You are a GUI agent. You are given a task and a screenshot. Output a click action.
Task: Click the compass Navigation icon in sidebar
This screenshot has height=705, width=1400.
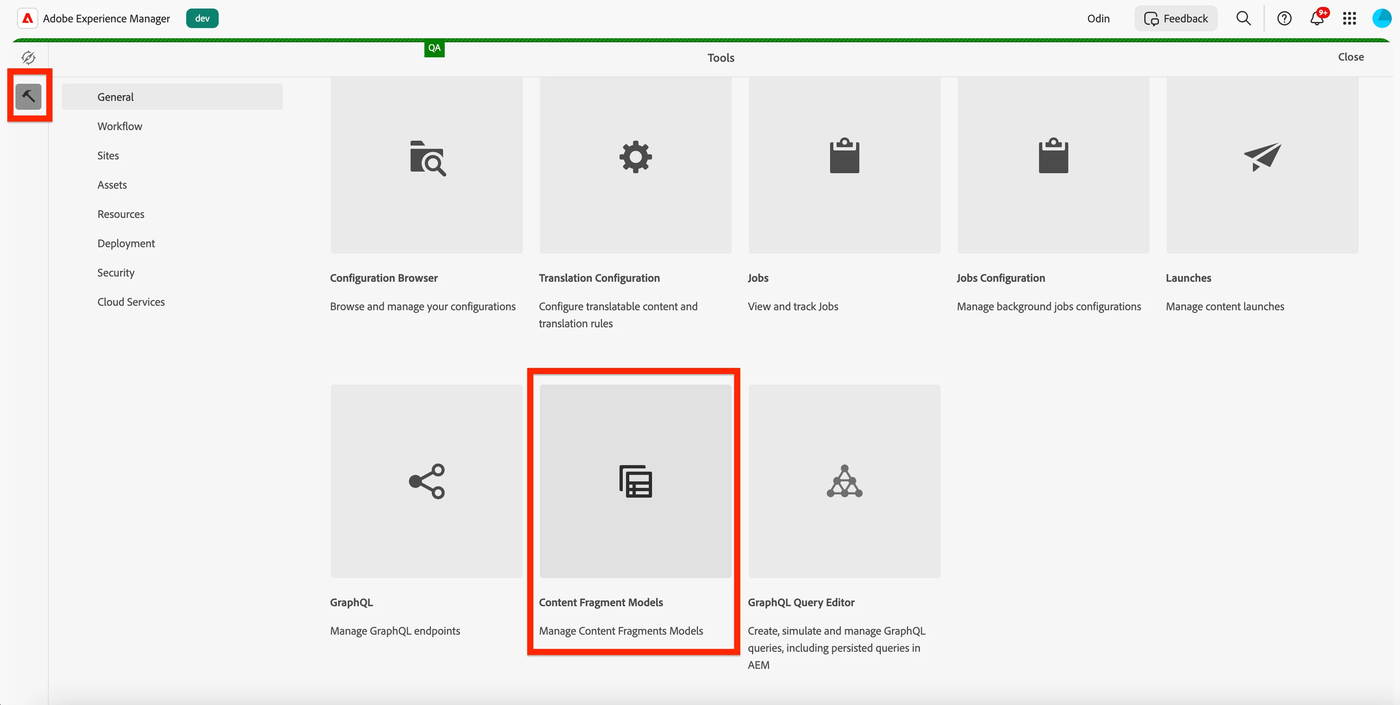coord(28,57)
